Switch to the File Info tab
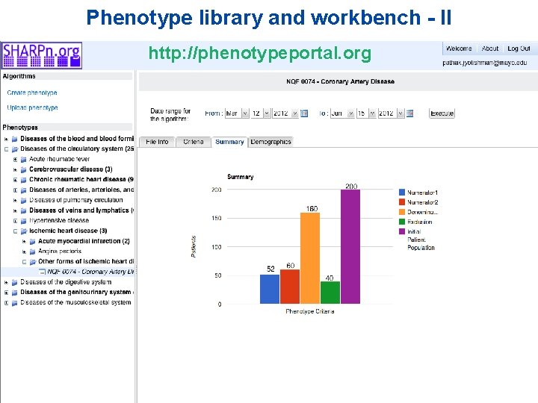 (157, 142)
